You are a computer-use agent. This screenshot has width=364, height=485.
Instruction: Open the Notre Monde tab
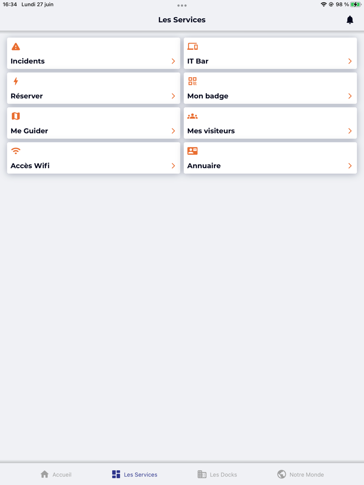300,474
